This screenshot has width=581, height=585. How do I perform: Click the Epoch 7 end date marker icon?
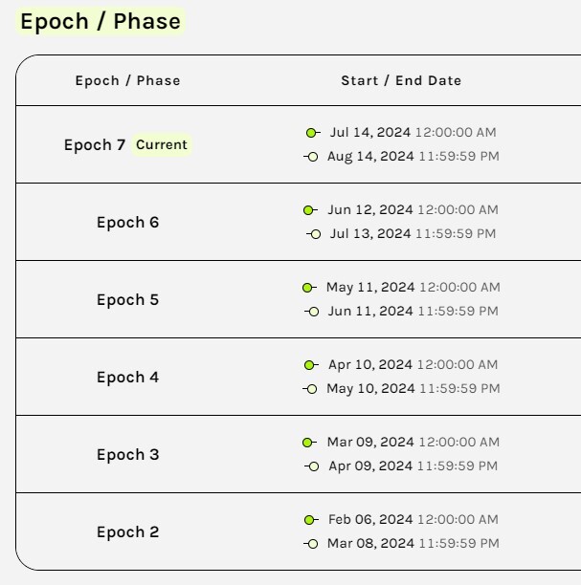311,157
